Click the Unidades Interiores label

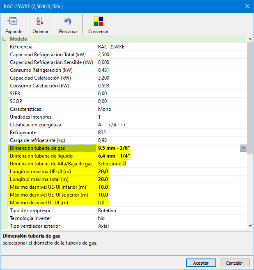pos(31,117)
